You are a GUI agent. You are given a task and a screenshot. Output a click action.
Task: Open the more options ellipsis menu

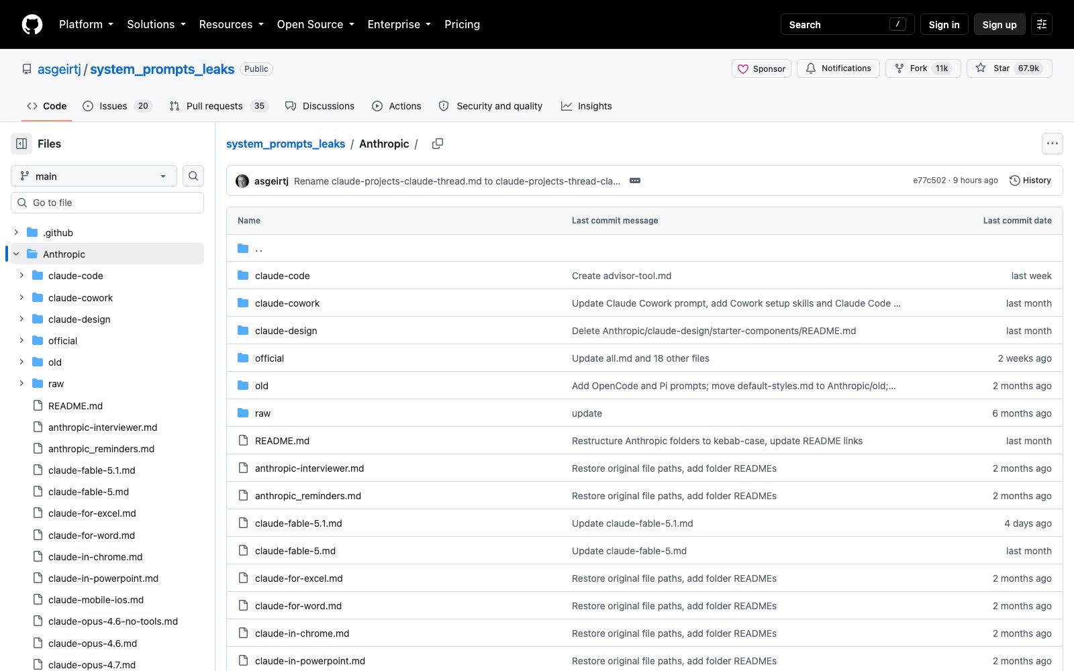point(1053,144)
